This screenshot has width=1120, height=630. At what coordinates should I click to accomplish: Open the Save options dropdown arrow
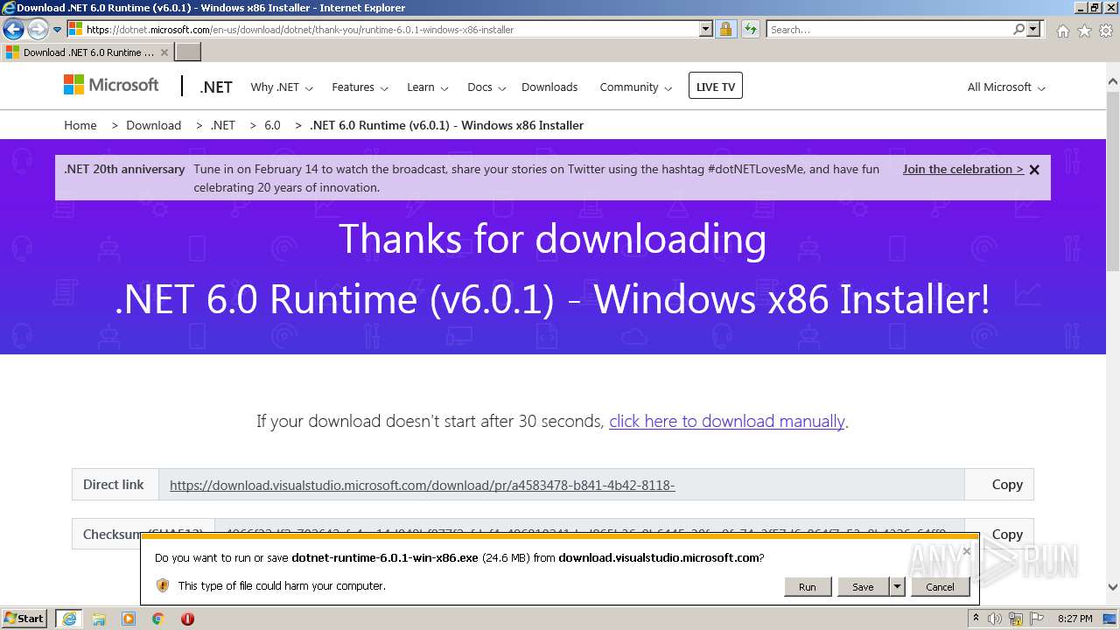[897, 586]
